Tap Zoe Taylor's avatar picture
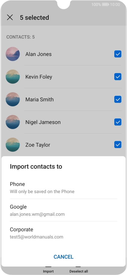Viewport: 127px width, 275px height. point(13,145)
